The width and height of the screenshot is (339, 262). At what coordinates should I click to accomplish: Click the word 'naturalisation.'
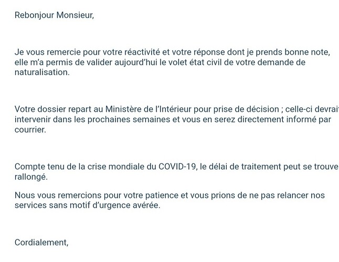coord(42,72)
